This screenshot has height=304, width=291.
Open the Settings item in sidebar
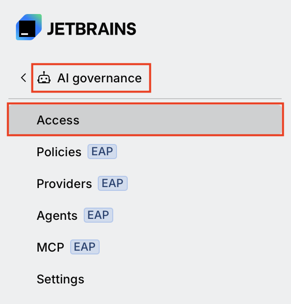click(x=60, y=279)
